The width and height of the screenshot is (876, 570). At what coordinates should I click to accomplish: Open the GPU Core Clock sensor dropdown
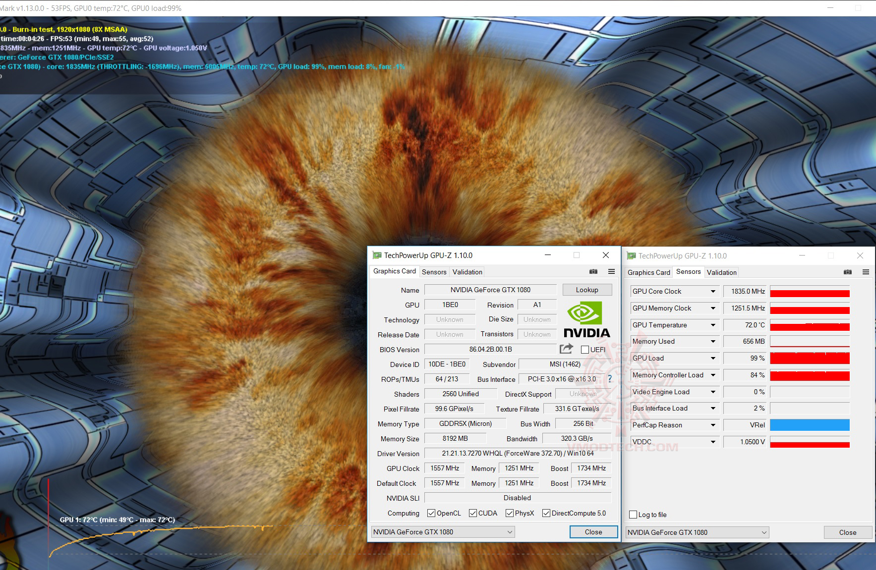point(713,291)
